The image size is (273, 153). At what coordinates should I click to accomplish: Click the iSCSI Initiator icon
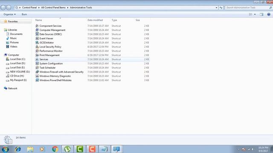point(37,42)
